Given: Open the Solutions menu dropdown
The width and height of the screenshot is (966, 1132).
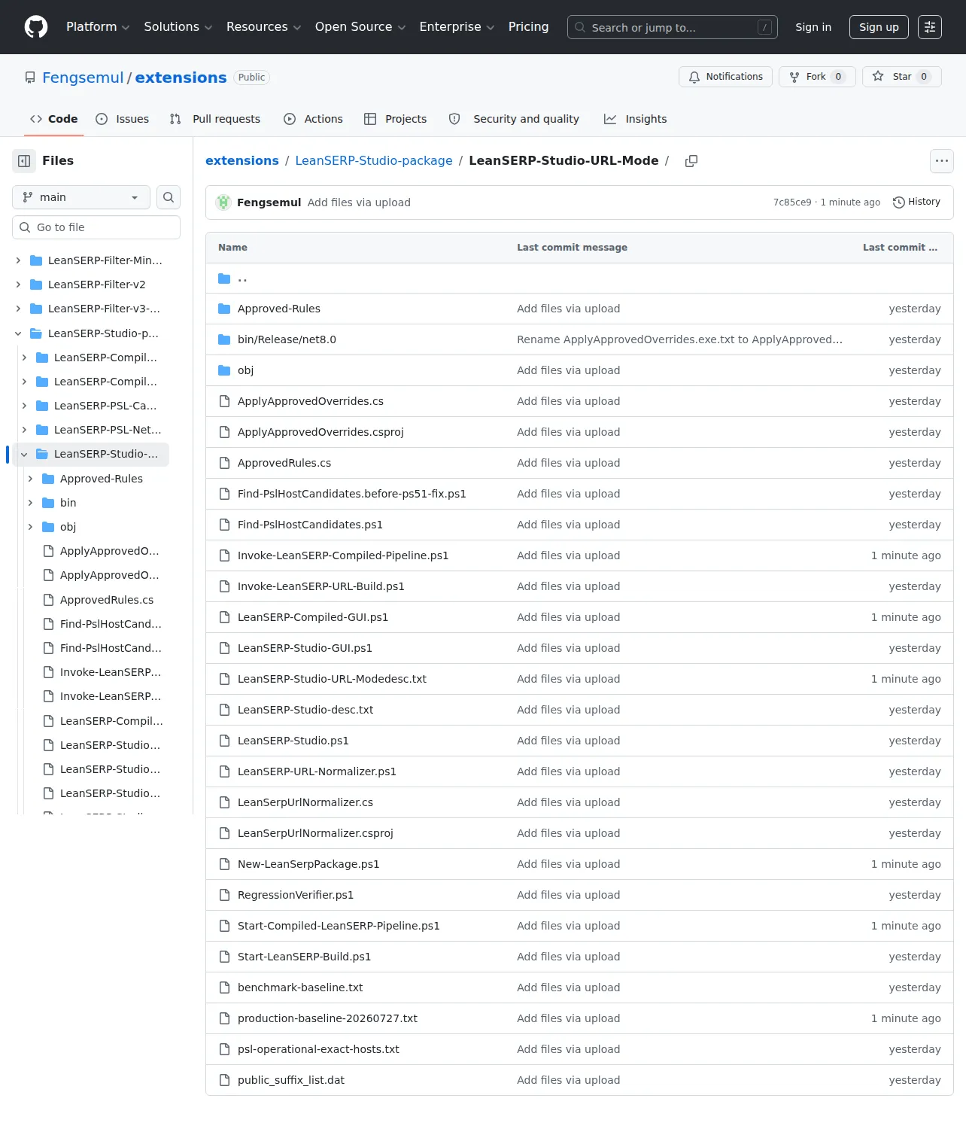Looking at the screenshot, I should pyautogui.click(x=178, y=27).
